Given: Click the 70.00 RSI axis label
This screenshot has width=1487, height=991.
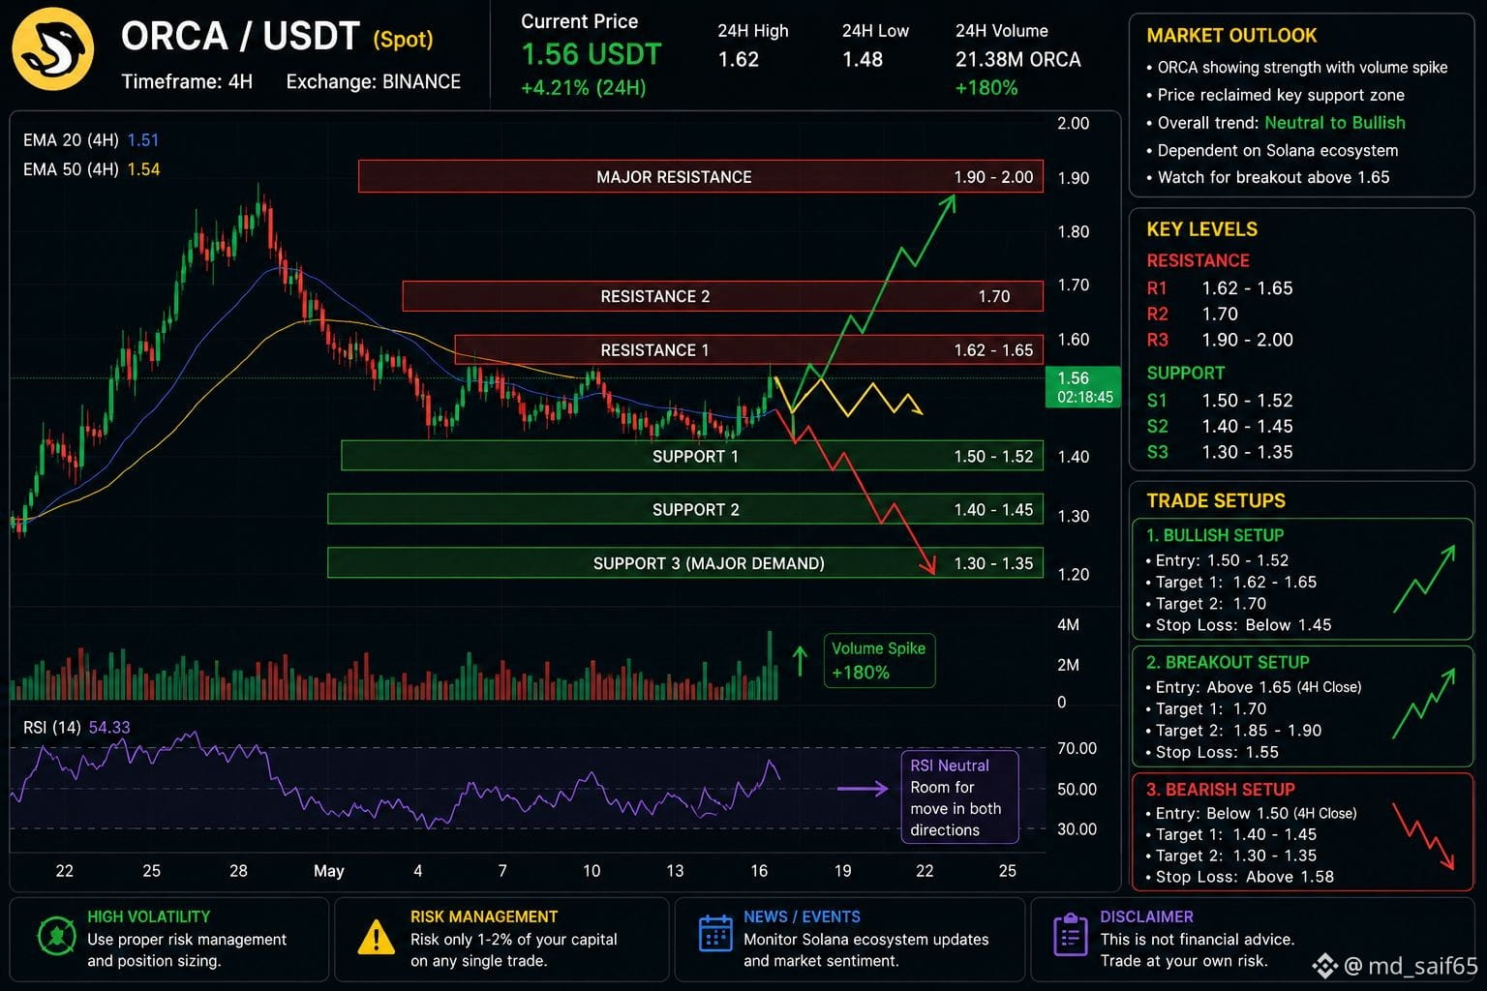Looking at the screenshot, I should click(x=1077, y=748).
